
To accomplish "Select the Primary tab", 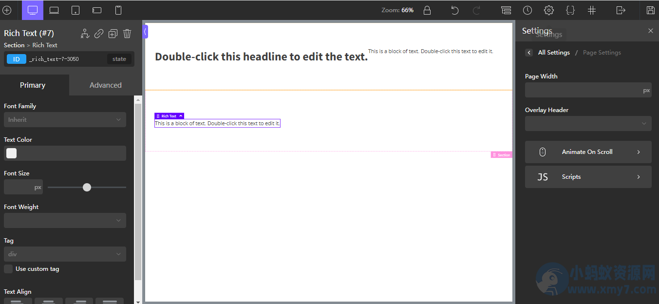I will pos(33,85).
